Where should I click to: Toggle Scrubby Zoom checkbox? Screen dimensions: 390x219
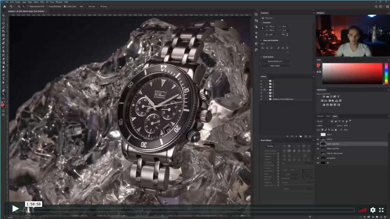tap(65, 7)
